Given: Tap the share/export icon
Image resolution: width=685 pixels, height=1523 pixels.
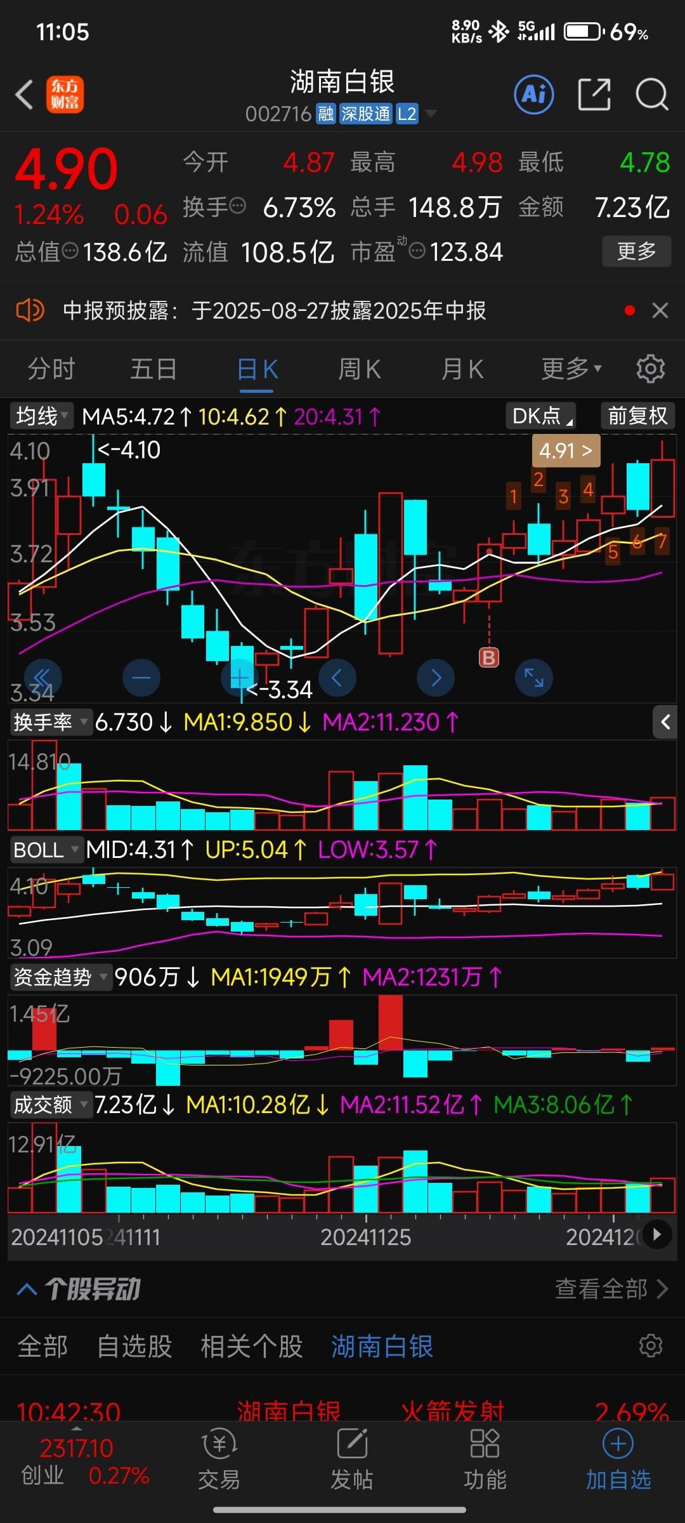Looking at the screenshot, I should coord(594,95).
